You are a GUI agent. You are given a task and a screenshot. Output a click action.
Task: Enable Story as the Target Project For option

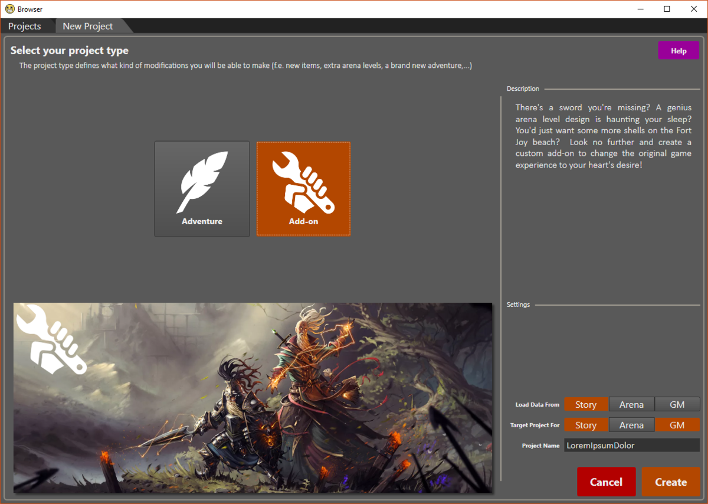[x=586, y=424]
